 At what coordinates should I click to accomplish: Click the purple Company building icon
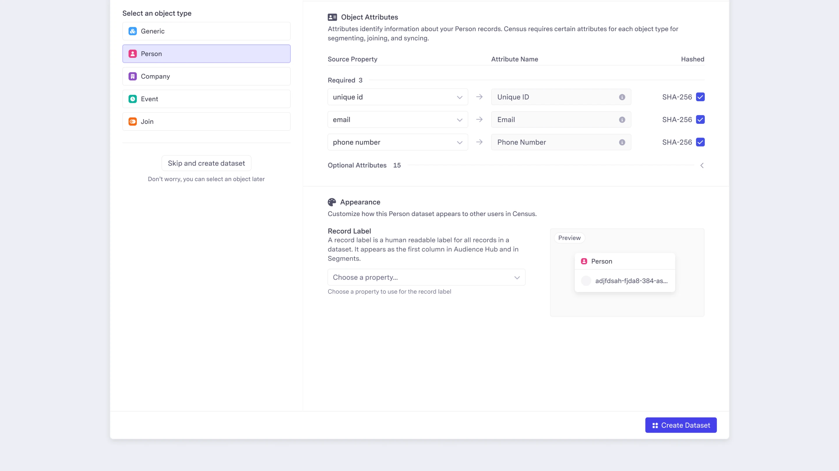(133, 76)
